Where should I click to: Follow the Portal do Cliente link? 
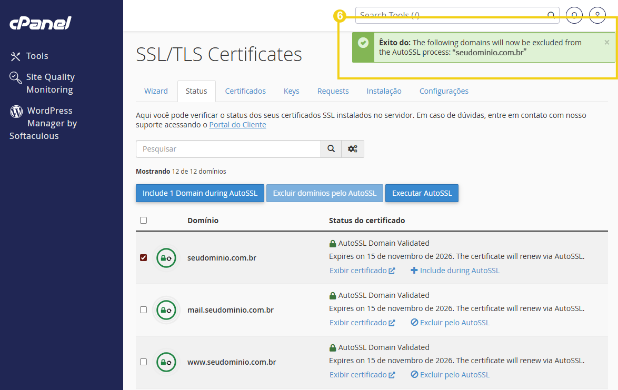237,125
